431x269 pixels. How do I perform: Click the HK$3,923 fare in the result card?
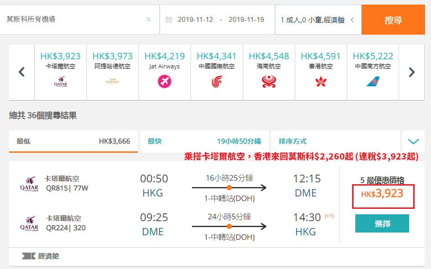coord(382,194)
